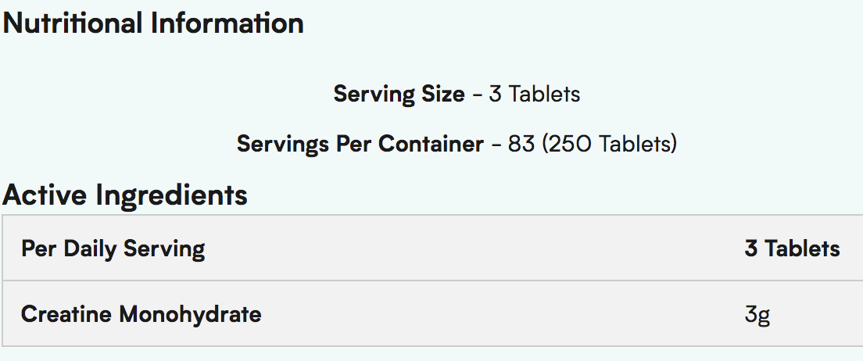Click "3 Tablets" in the table header

[x=792, y=249]
